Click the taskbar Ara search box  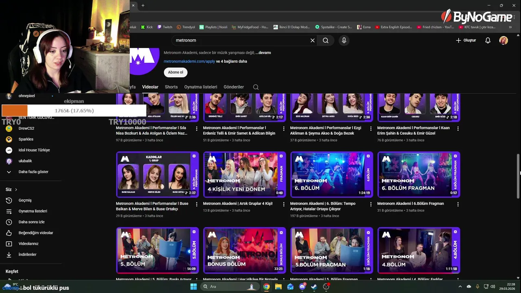pyautogui.click(x=230, y=286)
